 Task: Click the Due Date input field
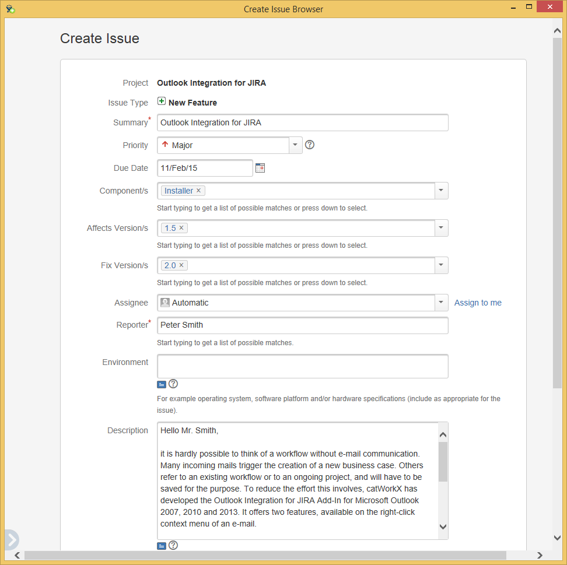pos(205,168)
